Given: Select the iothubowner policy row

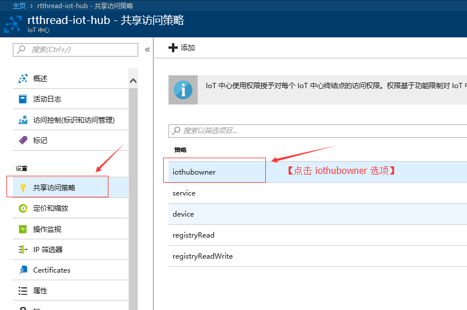Looking at the screenshot, I should point(318,172).
